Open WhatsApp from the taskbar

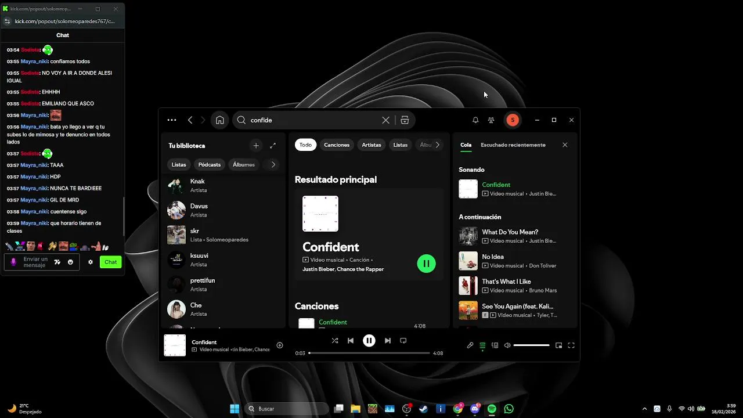509,409
